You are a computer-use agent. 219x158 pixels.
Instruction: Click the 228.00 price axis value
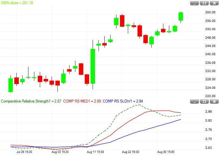[x=210, y=79]
